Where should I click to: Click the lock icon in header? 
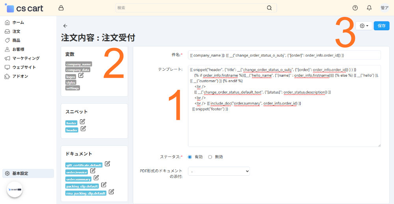[x=61, y=8]
